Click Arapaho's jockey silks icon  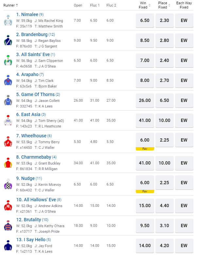point(8,80)
